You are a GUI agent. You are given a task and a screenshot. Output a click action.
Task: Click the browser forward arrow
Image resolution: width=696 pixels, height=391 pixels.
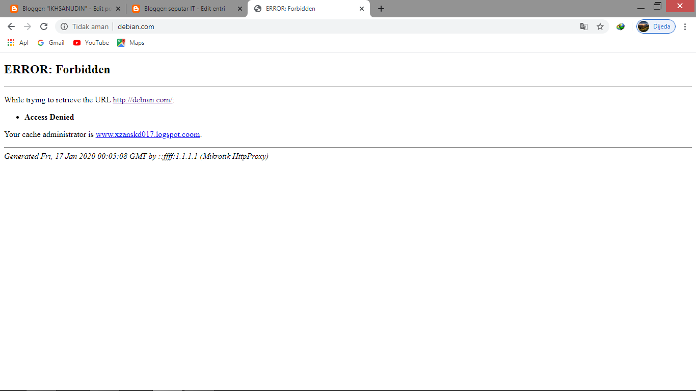pyautogui.click(x=28, y=26)
